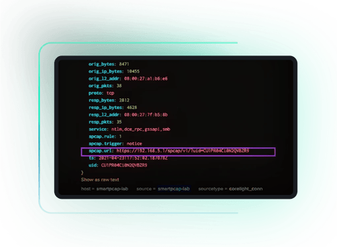Click the orig_l2_addr field name

(105, 79)
